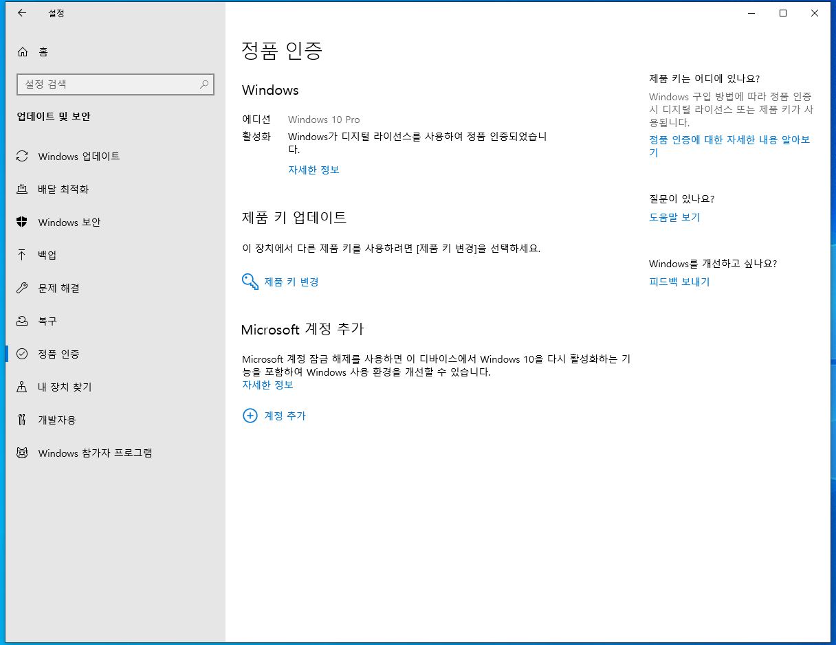The width and height of the screenshot is (836, 645).
Task: Click the 업데이트 및 보안 section title
Action: [x=54, y=117]
